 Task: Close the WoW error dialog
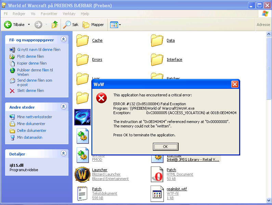pyautogui.click(x=235, y=84)
